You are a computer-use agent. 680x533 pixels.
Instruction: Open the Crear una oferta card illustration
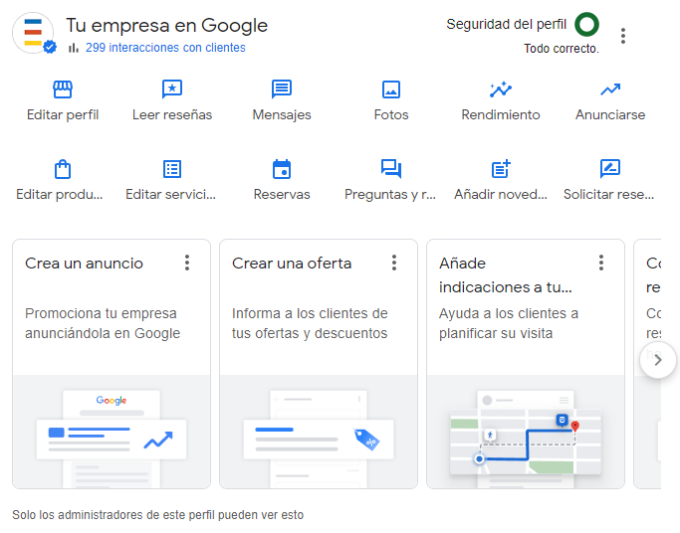tap(319, 432)
